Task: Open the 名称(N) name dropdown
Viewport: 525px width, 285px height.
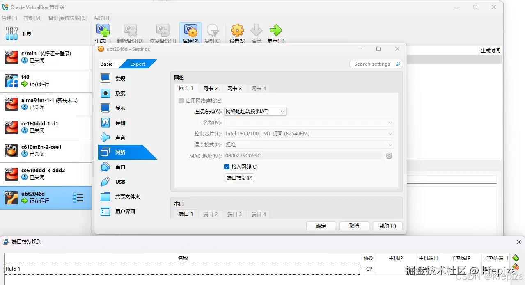Action: [309, 122]
